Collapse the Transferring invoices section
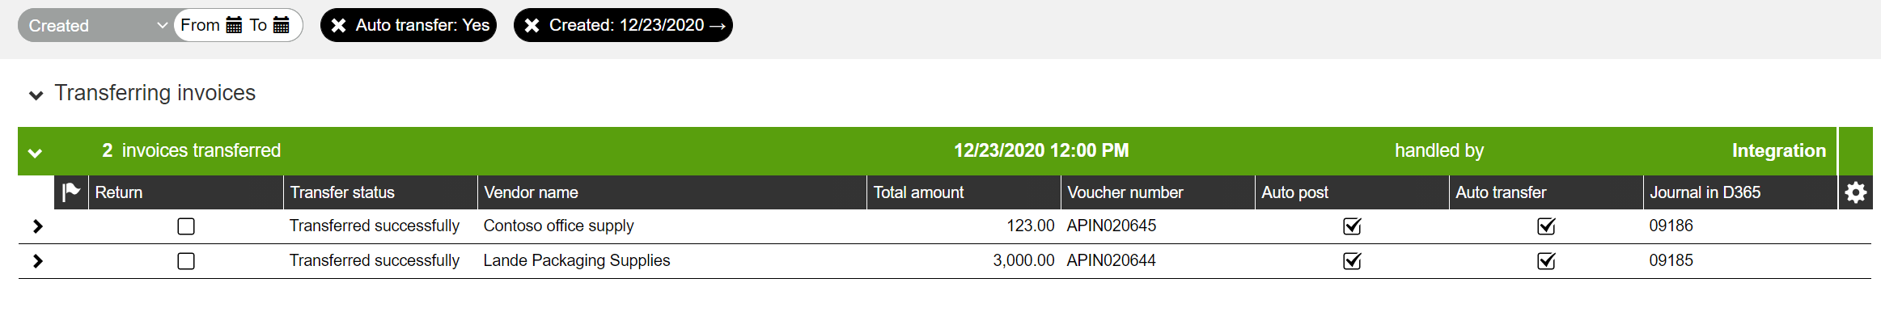 click(x=36, y=95)
